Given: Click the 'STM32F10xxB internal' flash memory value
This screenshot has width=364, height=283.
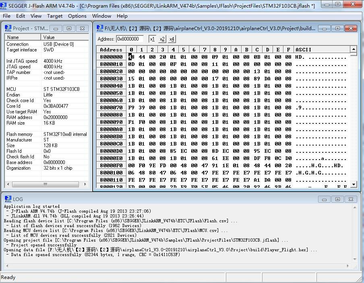Looking at the screenshot, I should pos(65,134).
